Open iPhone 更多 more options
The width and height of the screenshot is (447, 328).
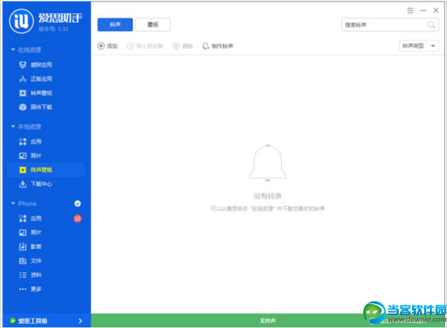30,289
